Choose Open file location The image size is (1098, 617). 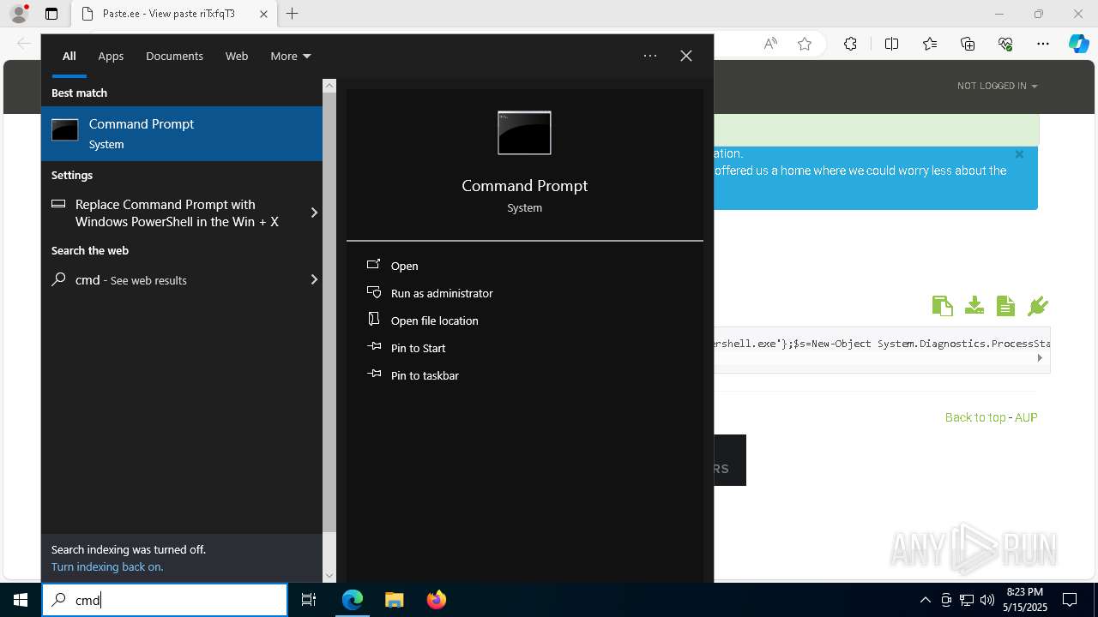pos(434,320)
